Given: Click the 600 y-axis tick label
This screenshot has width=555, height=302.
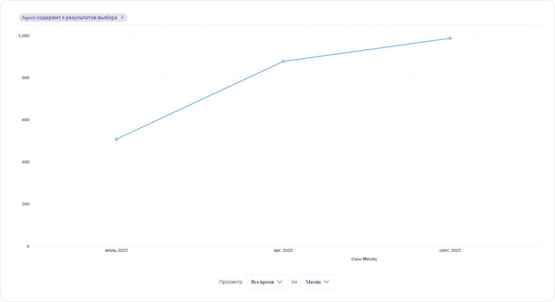Looking at the screenshot, I should [x=25, y=120].
